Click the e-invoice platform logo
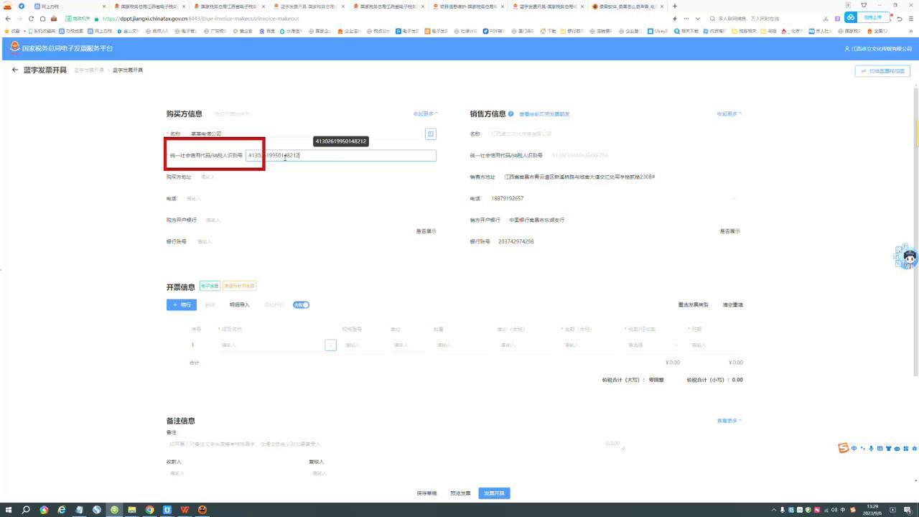Image resolution: width=919 pixels, height=517 pixels. click(x=14, y=47)
